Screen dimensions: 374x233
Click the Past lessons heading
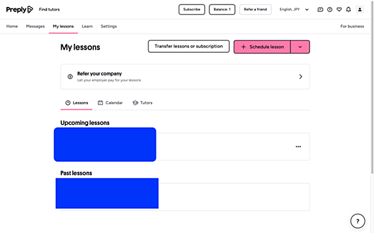click(76, 173)
